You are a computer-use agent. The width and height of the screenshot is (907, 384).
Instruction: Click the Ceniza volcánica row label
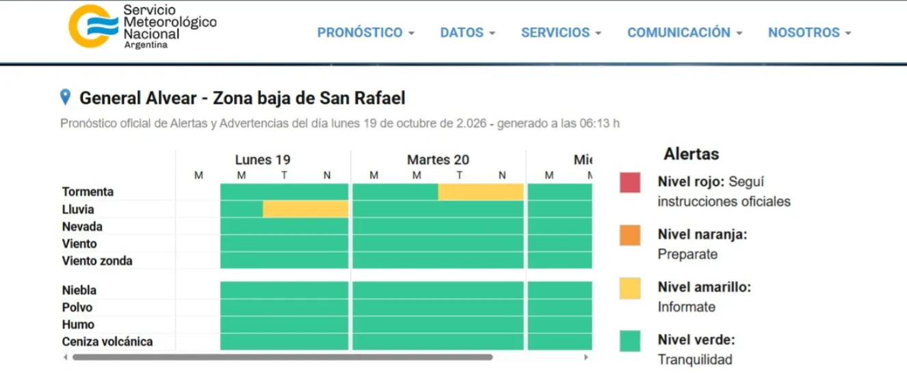107,342
